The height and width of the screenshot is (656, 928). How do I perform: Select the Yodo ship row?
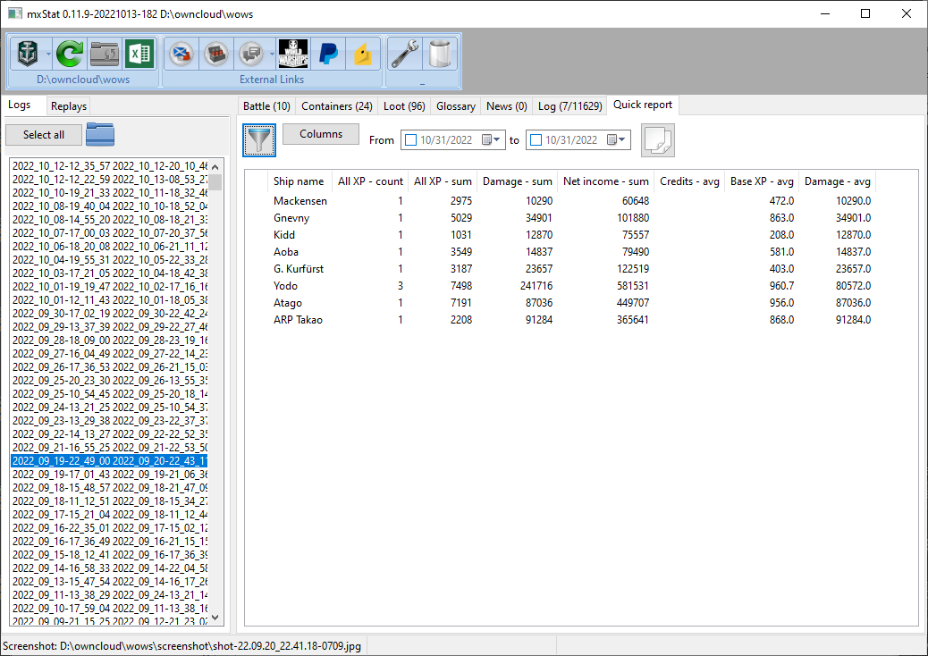coord(571,286)
